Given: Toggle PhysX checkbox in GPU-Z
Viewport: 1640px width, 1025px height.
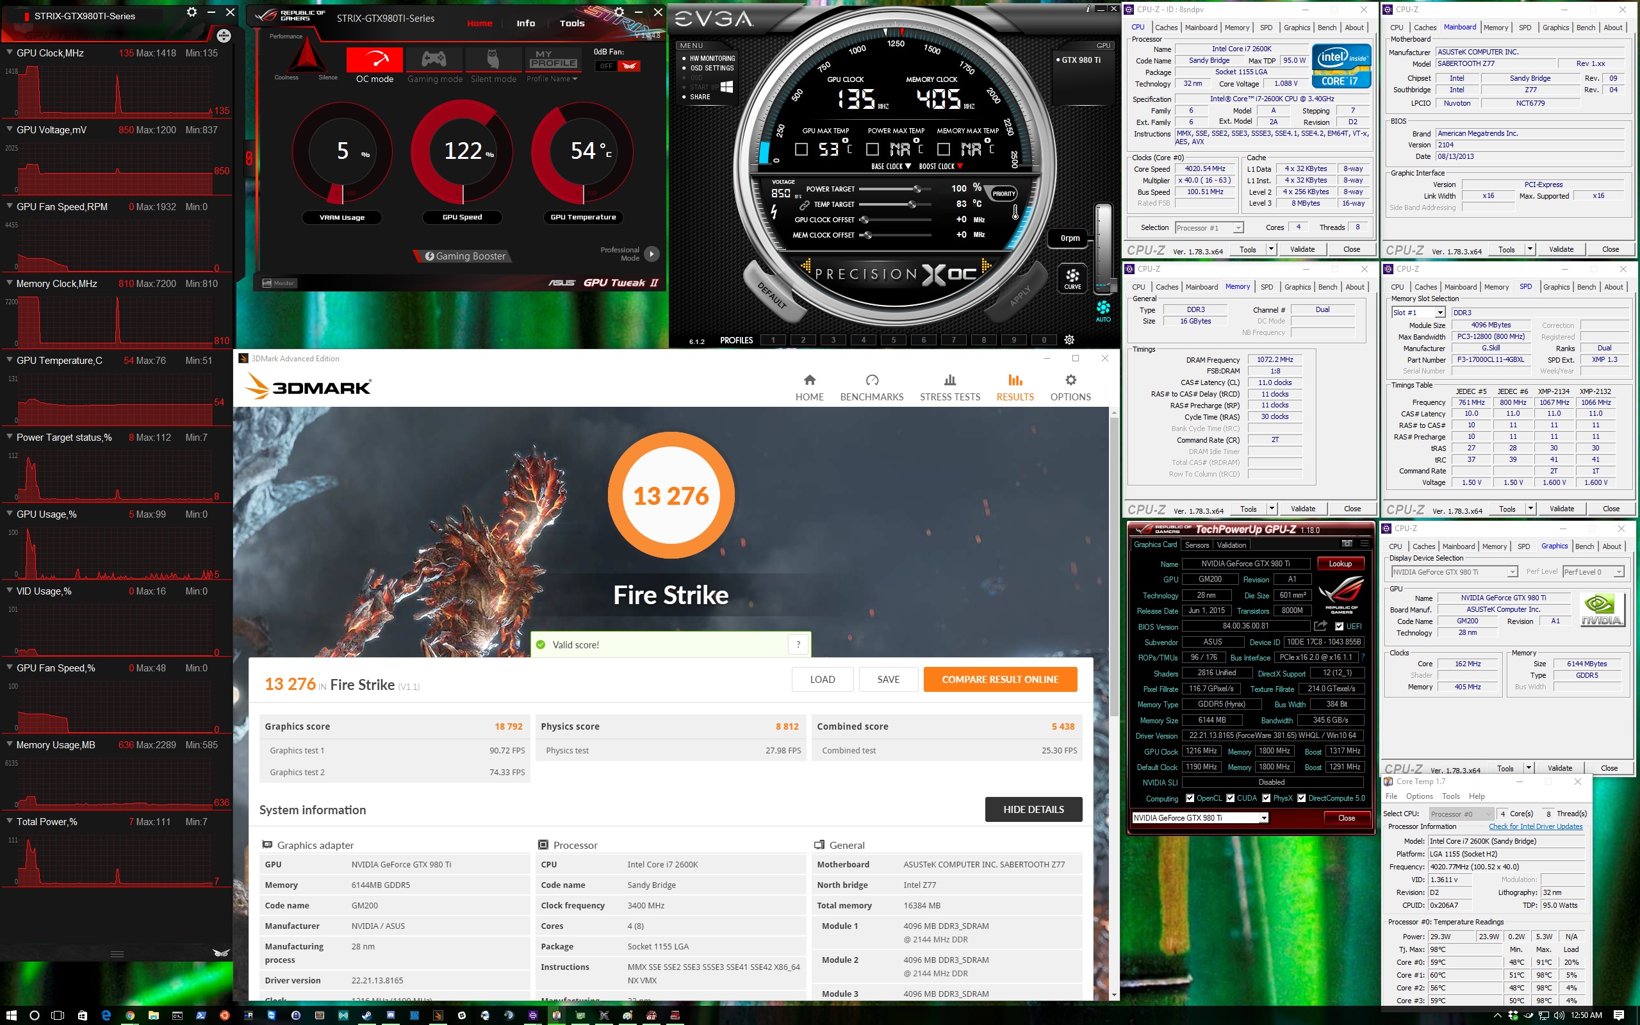Looking at the screenshot, I should click(1266, 798).
